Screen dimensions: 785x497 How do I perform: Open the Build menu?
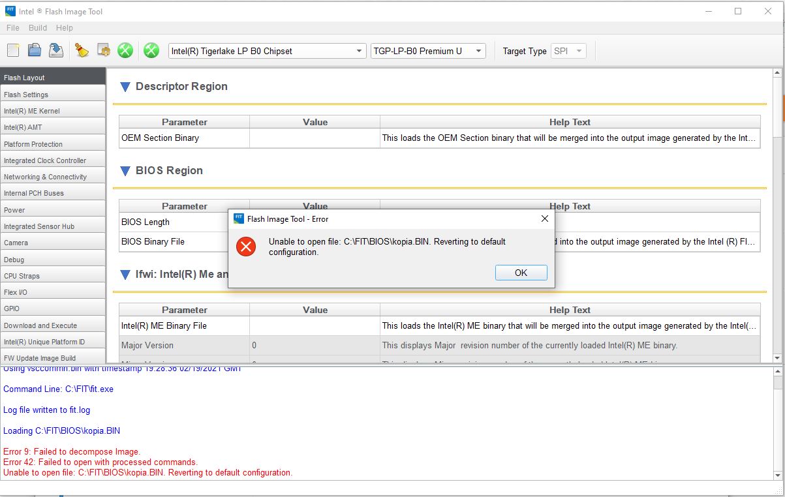38,28
